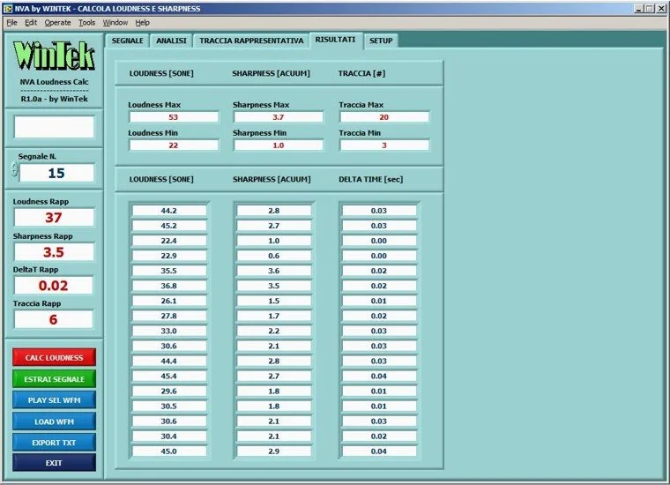The width and height of the screenshot is (670, 485).
Task: Click the SHARPNESS [ACUUM] header above the list
Action: click(272, 180)
